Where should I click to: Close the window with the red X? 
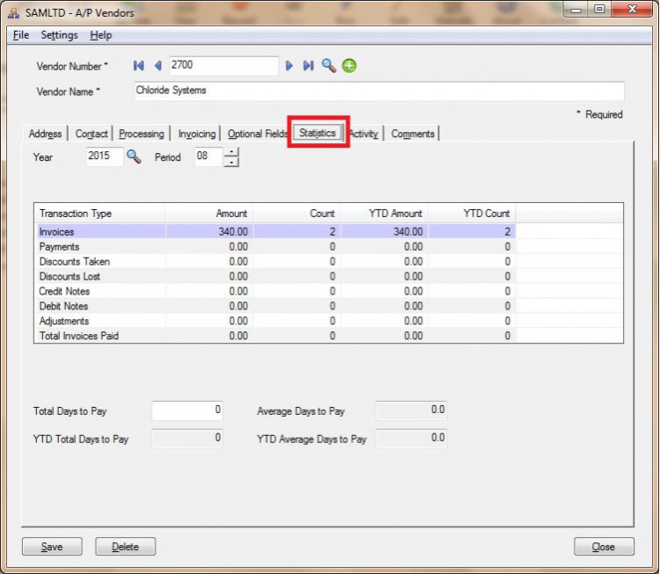pyautogui.click(x=632, y=10)
